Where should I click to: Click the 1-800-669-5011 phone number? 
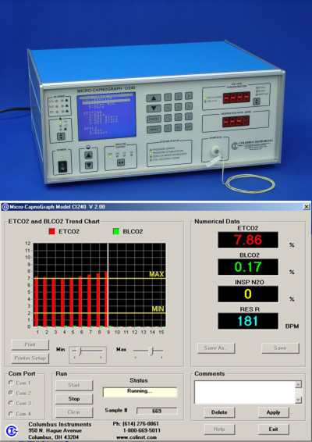[142, 430]
